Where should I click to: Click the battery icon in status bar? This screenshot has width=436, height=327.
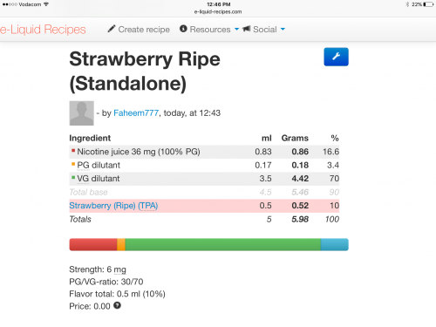[x=428, y=4]
